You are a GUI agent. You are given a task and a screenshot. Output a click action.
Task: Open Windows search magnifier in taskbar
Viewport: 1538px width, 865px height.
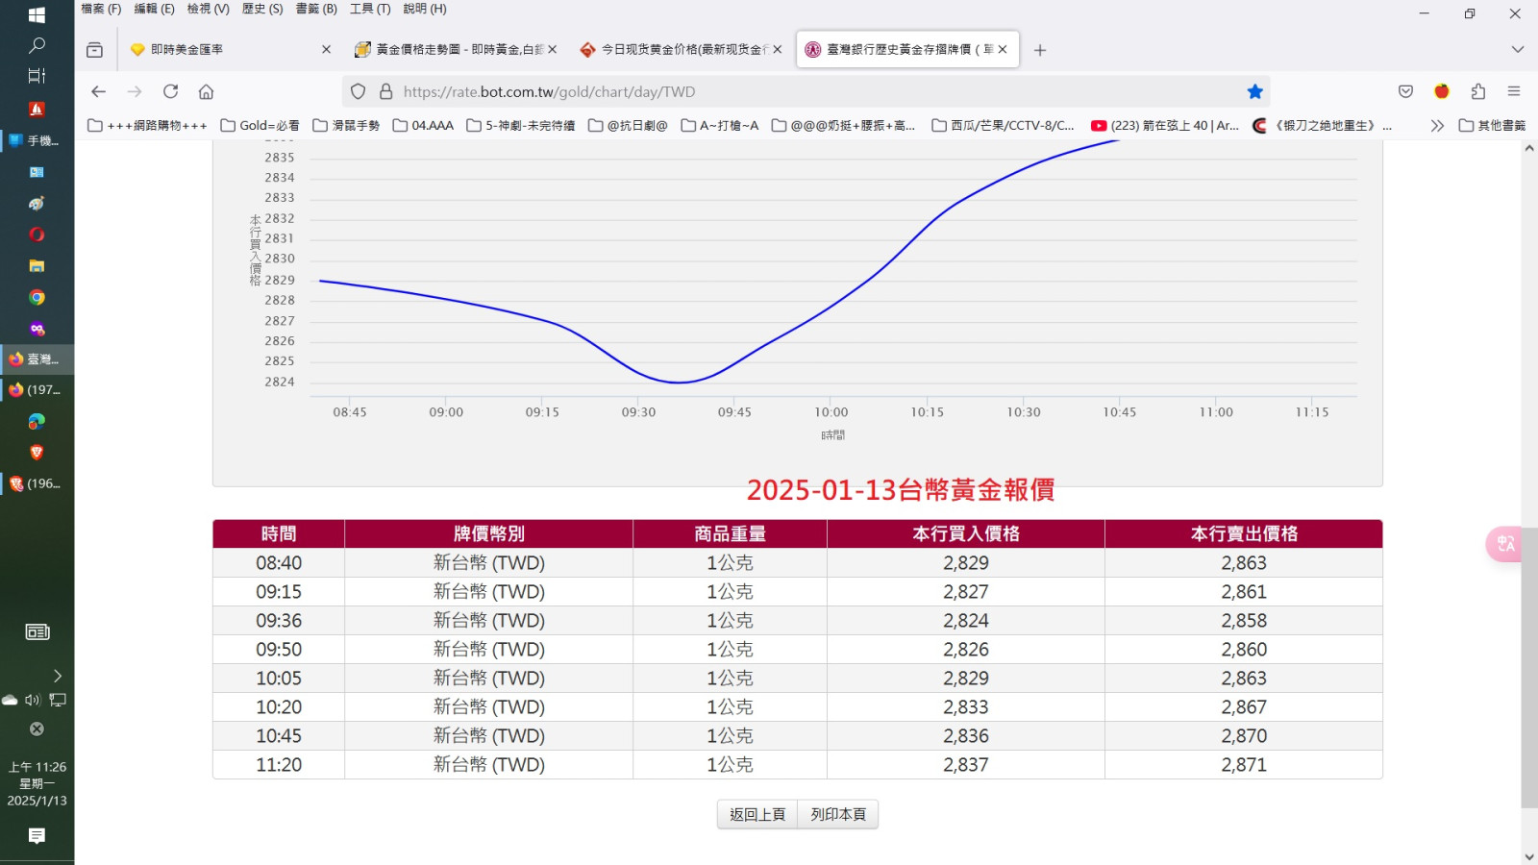37,45
